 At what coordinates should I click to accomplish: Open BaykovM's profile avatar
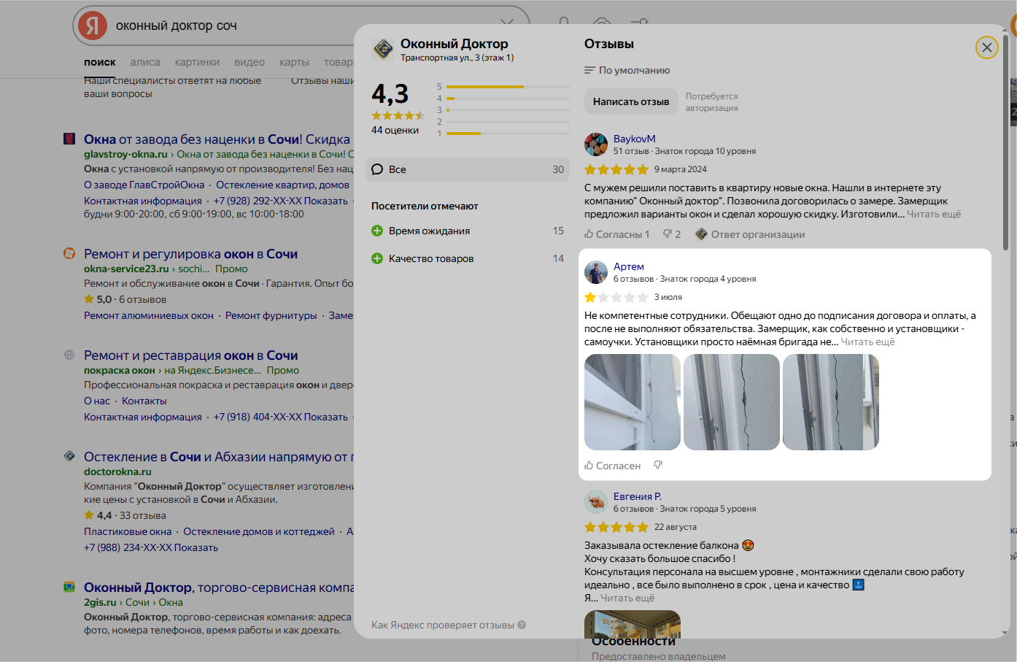click(x=596, y=145)
